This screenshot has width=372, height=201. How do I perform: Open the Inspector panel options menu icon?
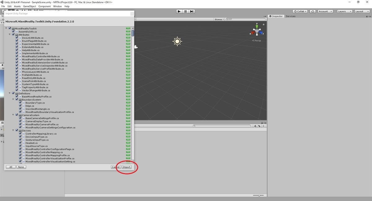coord(370,16)
